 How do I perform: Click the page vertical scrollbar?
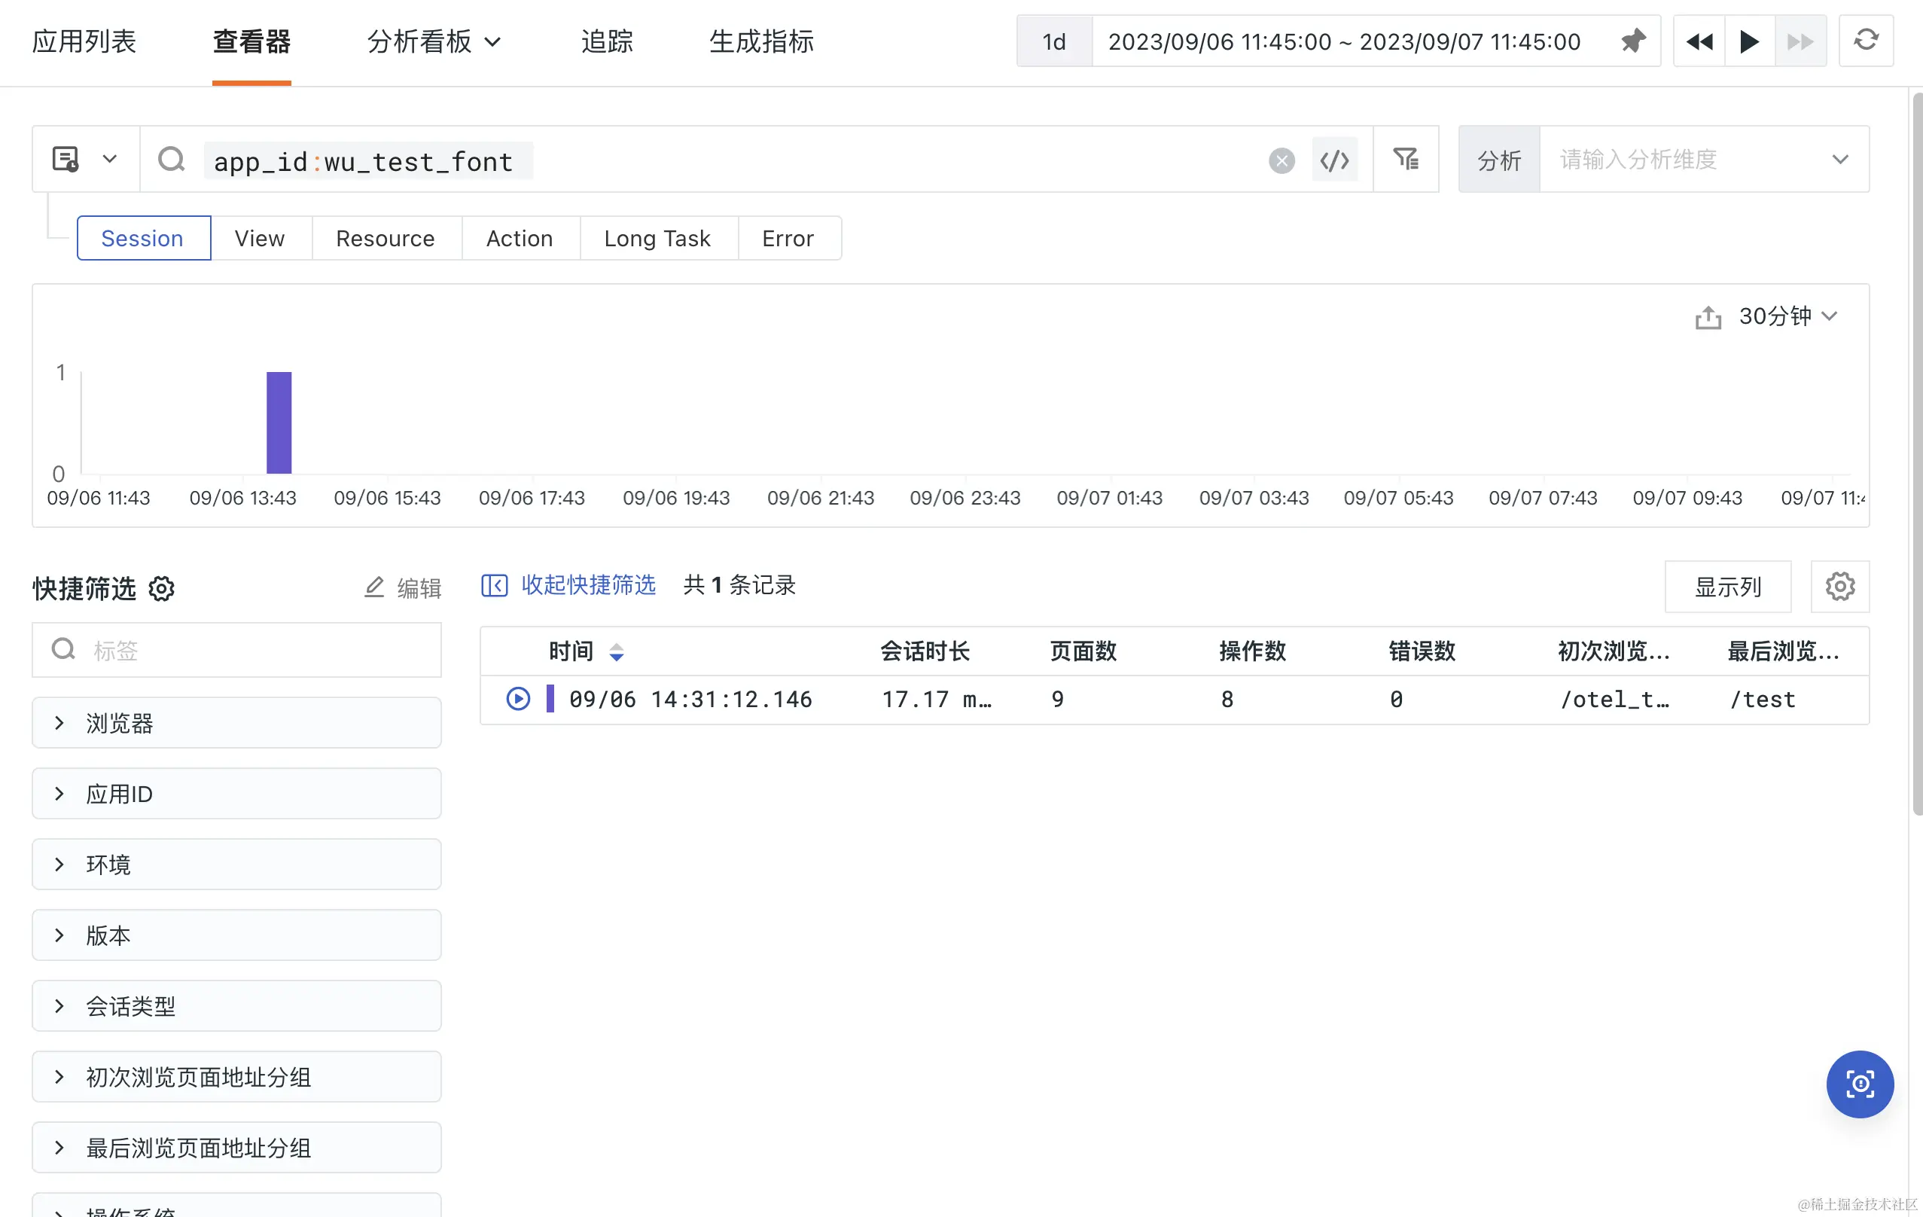[x=1917, y=453]
